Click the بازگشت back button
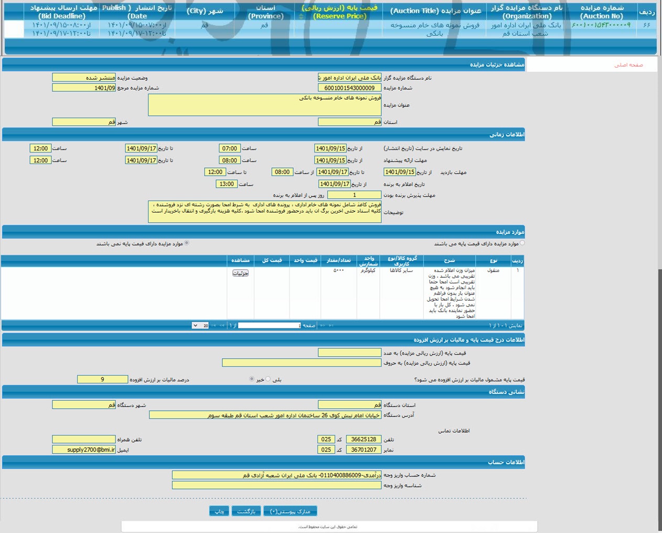 point(245,511)
